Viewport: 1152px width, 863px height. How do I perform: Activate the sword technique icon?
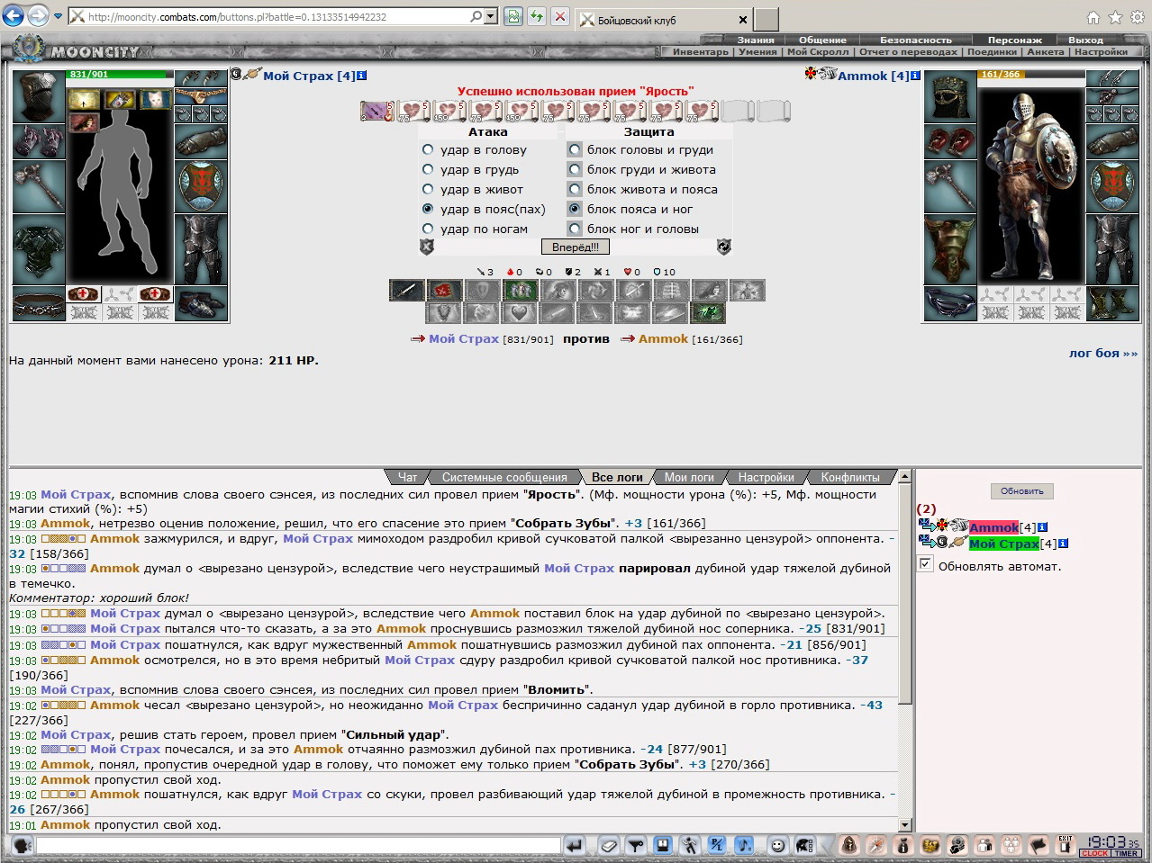[x=407, y=290]
